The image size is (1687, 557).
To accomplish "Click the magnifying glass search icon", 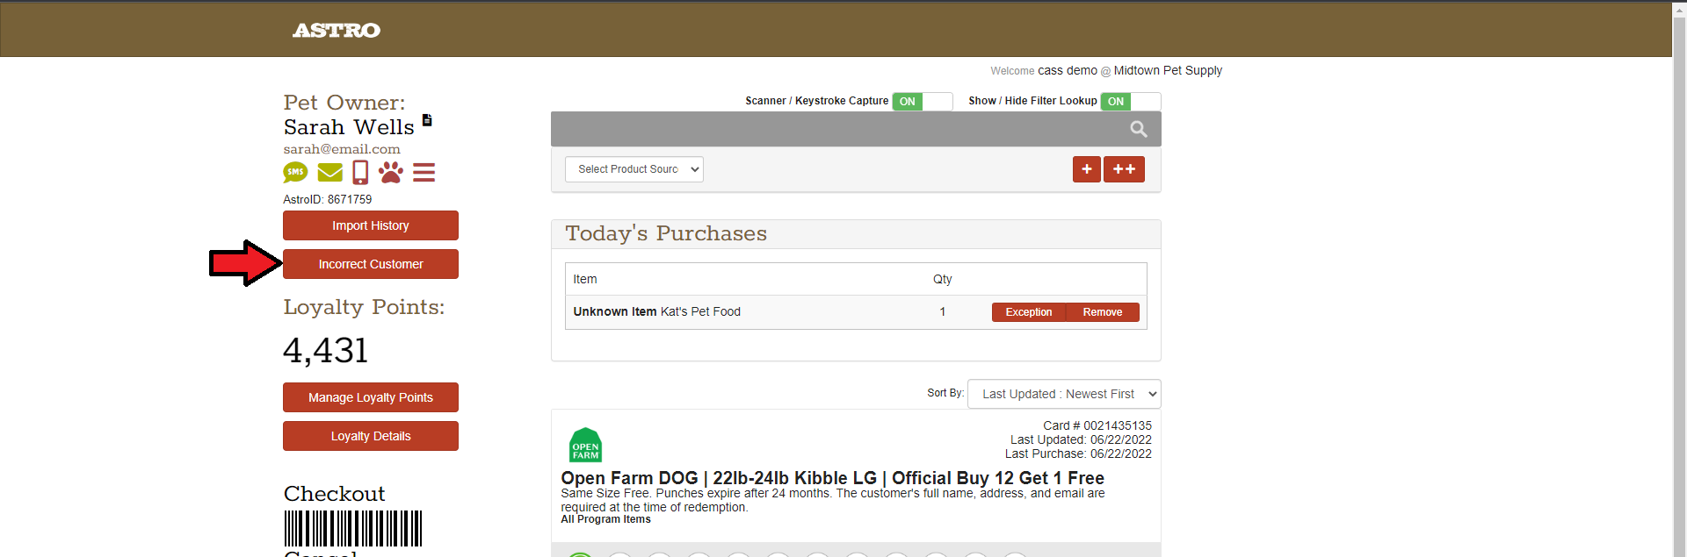I will 1139,130.
